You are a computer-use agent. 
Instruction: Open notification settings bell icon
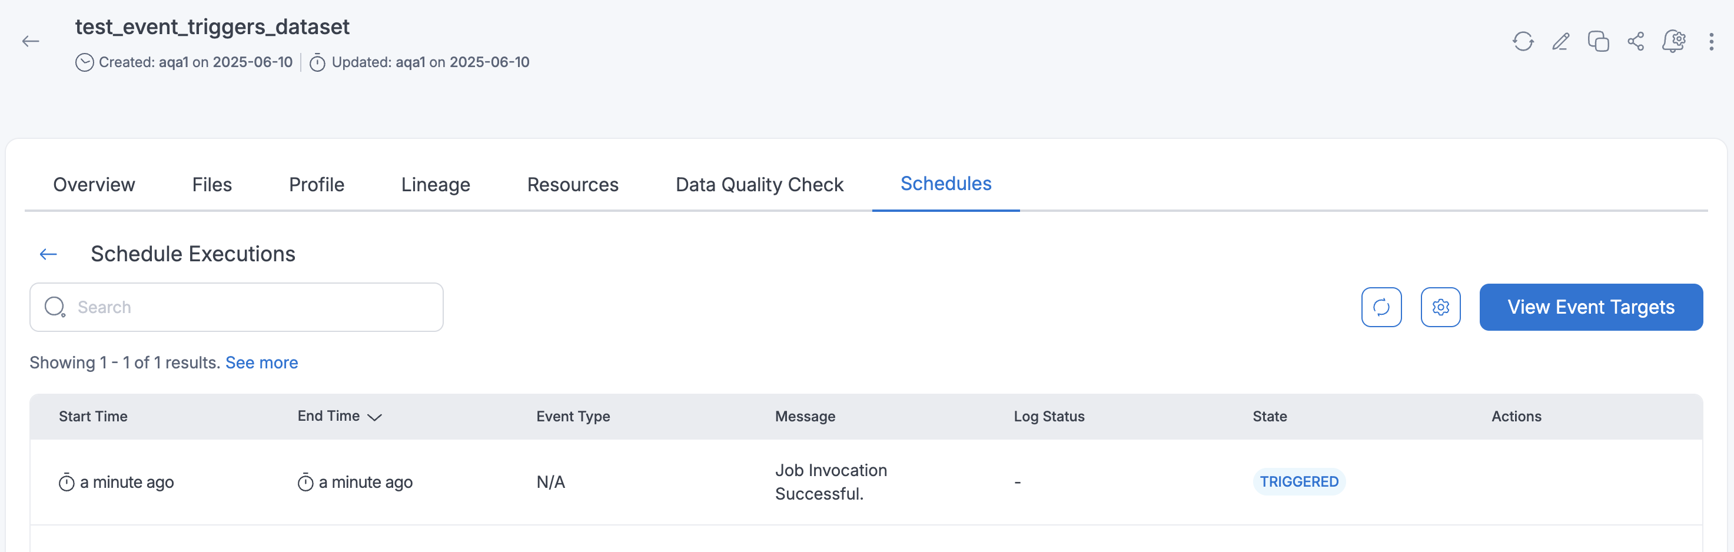1673,42
